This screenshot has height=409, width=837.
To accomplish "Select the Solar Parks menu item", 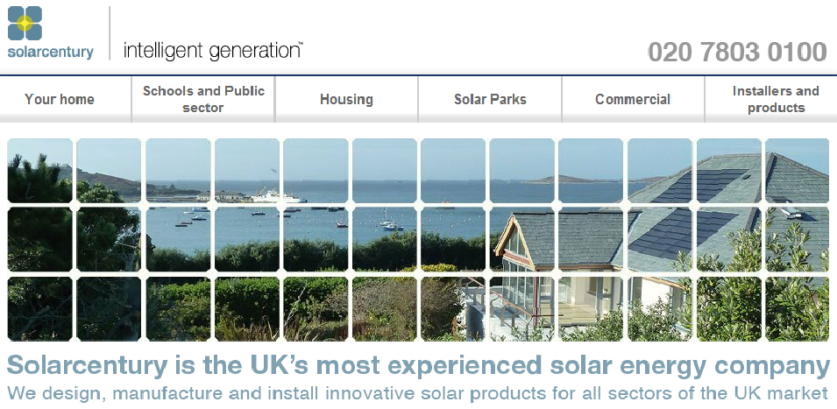I will coord(490,99).
